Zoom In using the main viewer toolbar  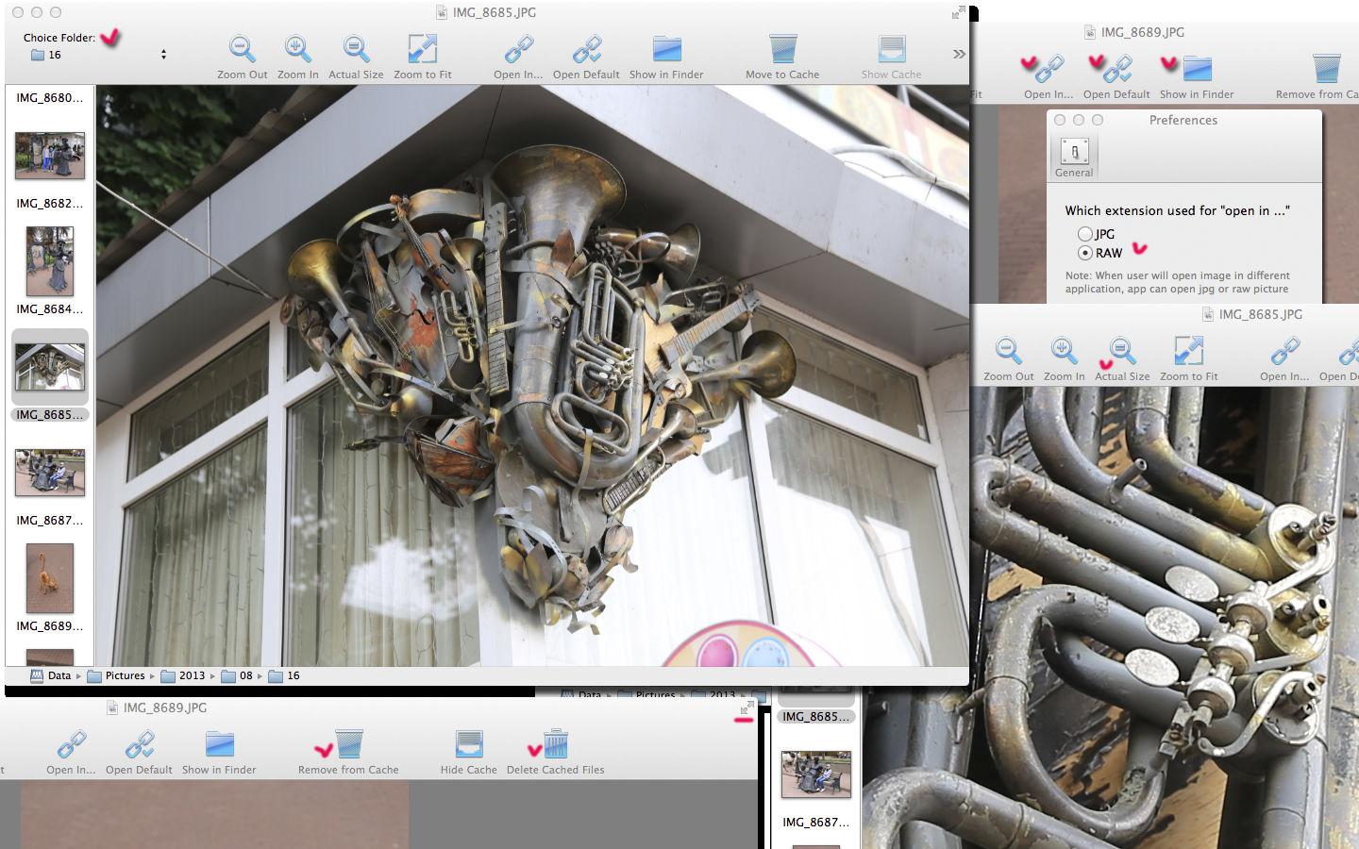[x=297, y=50]
